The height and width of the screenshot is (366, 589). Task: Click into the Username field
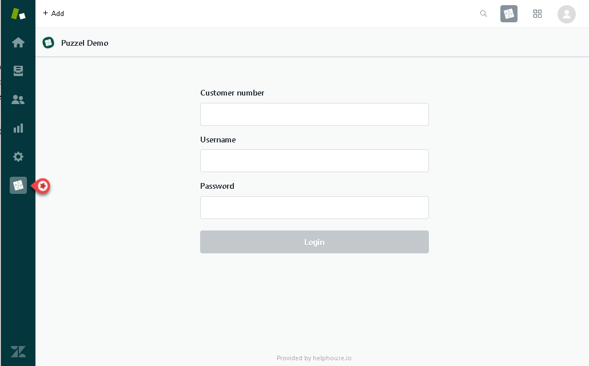coord(314,161)
